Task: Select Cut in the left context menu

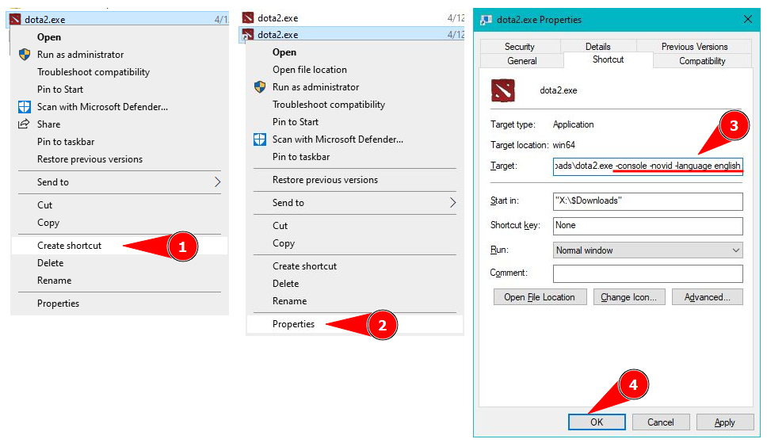Action: 44,205
